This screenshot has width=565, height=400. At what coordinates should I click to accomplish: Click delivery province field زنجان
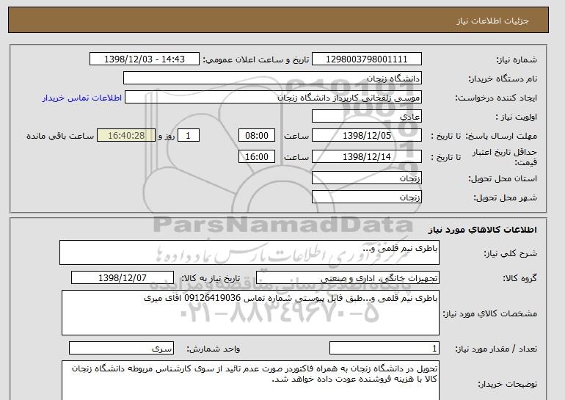click(x=366, y=178)
